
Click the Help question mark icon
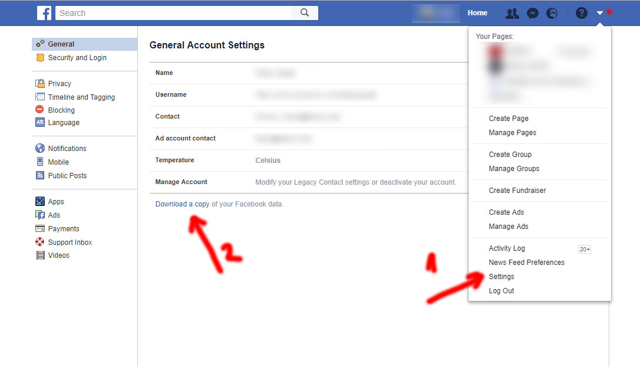click(x=581, y=12)
